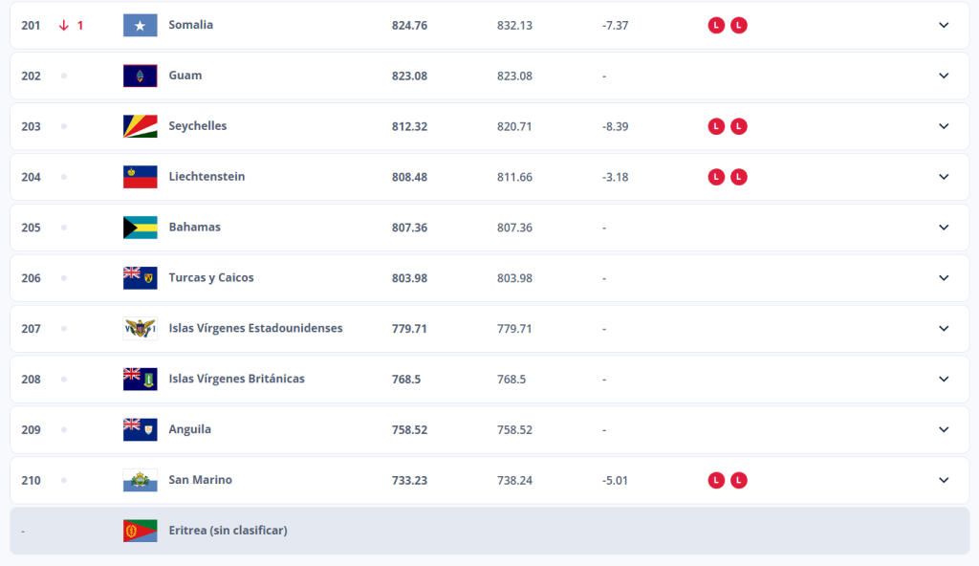Open Islas Vírgenes Estadounidenses team link
The height and width of the screenshot is (566, 979).
(255, 329)
